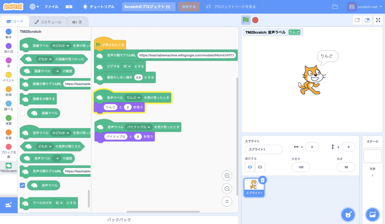
Task: Click the sprite x position field
Action: [312, 147]
